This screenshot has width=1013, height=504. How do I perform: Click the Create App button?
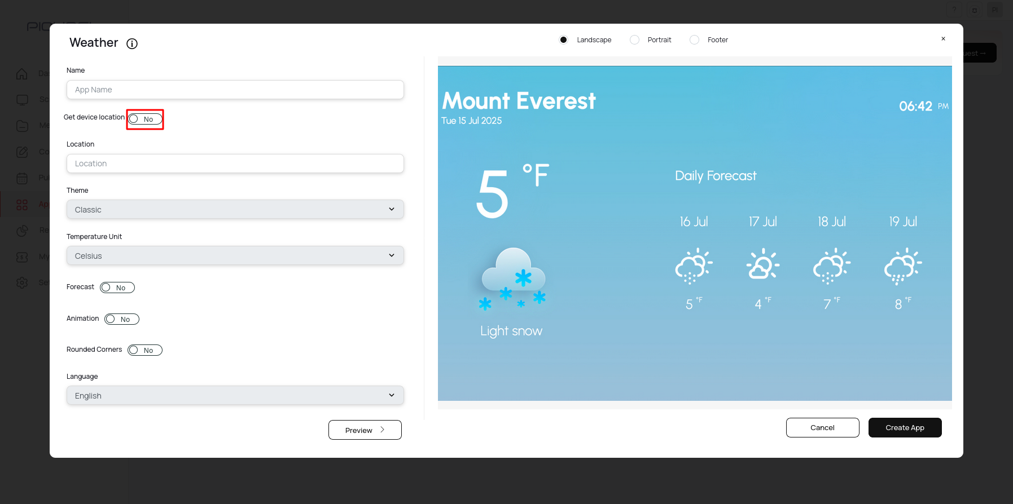pos(905,427)
